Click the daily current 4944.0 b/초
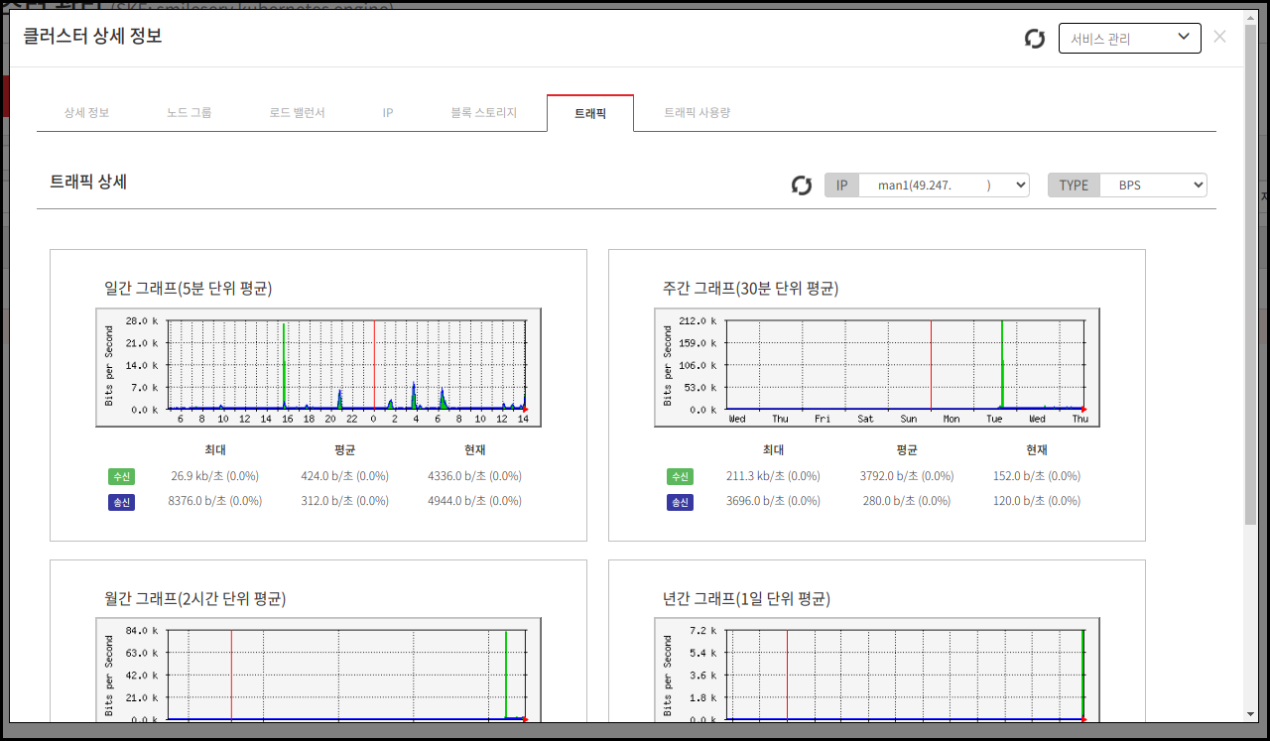 point(474,501)
